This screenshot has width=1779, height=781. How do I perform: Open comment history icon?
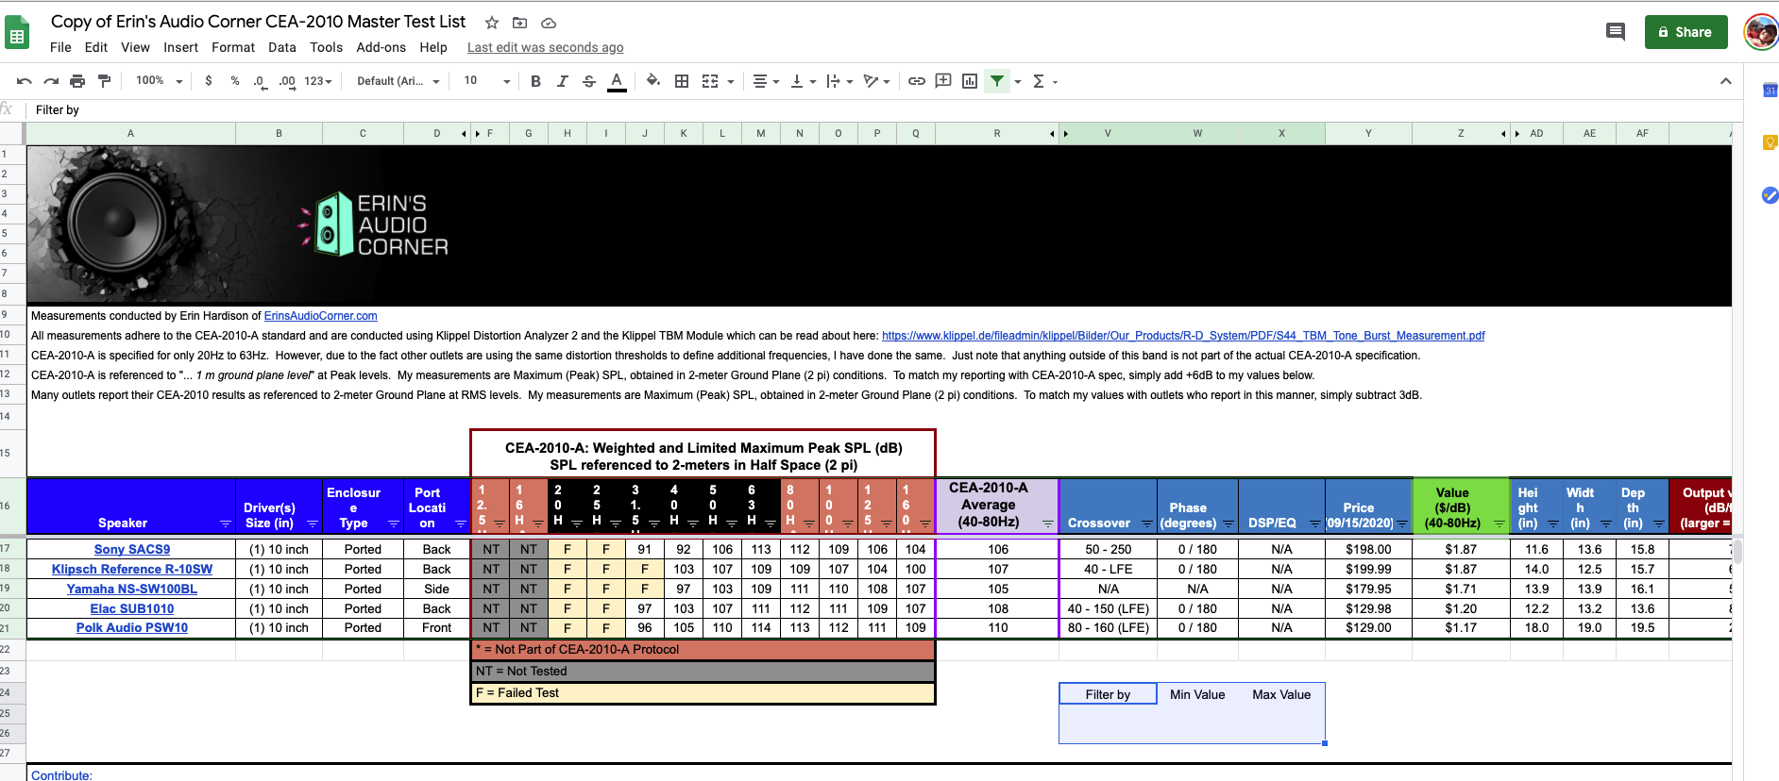(x=1616, y=32)
